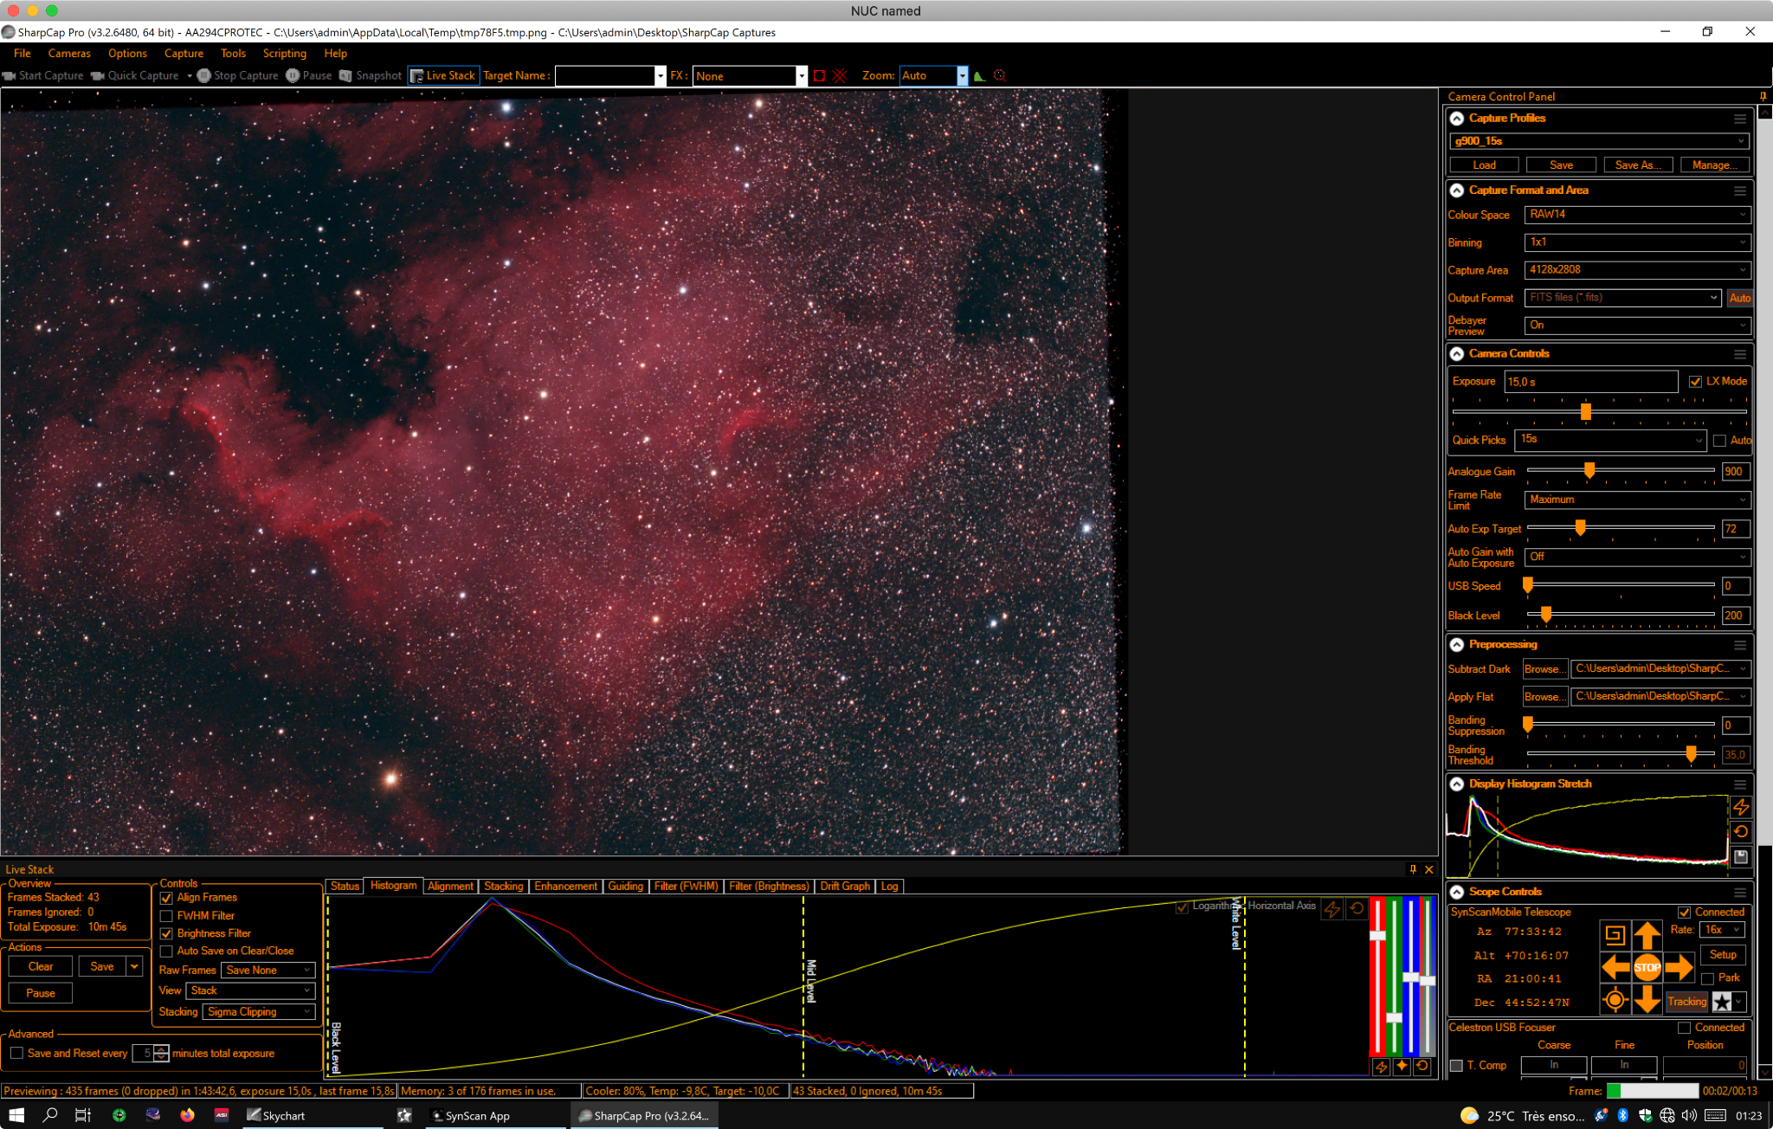Screen dimensions: 1773x1129
Task: Click the Clear button in Live Stack Actions
Action: click(x=41, y=967)
